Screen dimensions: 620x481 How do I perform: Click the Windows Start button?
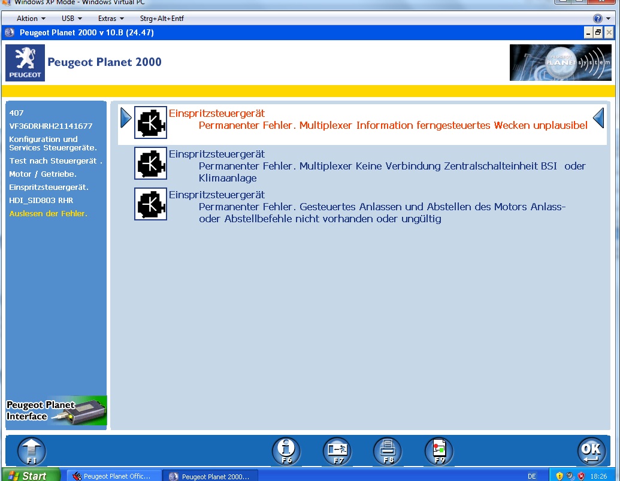click(x=30, y=476)
